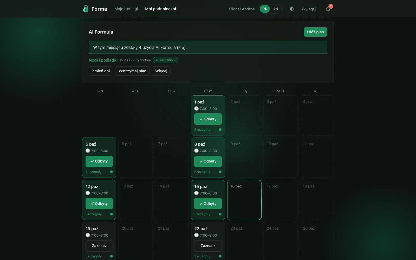
Task: Click the clock icon on 19 paź
Action: [88, 235]
